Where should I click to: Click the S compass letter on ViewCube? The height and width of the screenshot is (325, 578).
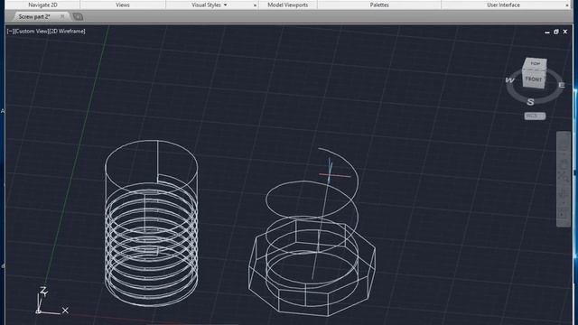pos(530,102)
